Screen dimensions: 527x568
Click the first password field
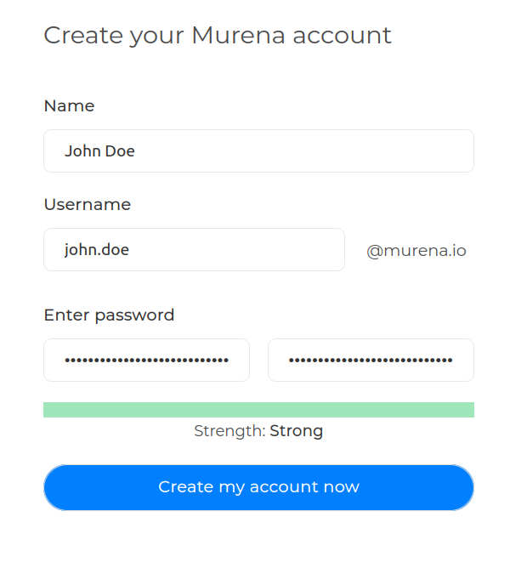(x=146, y=361)
